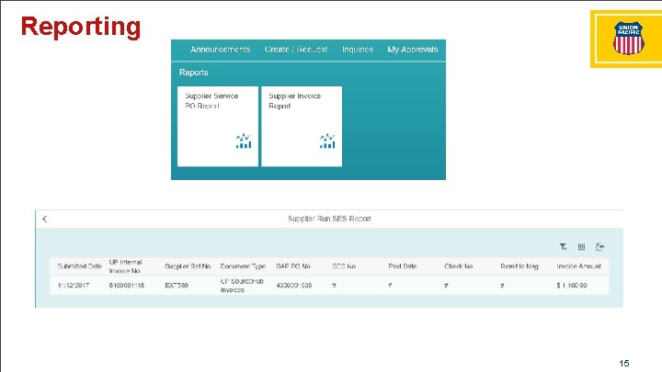Click the UP Internal Invoice No column header
Viewport: 662px width, 372px height.
tap(125, 266)
